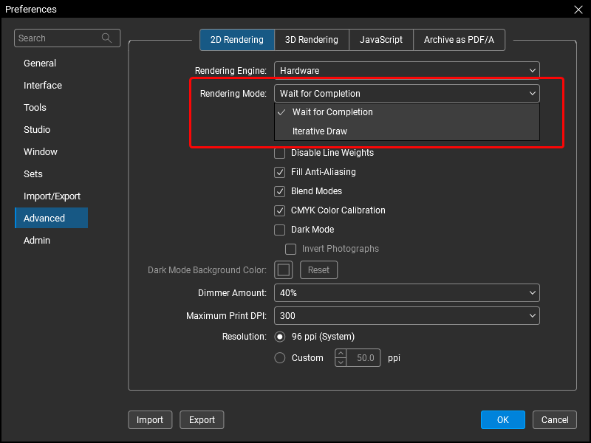Switch to Archive as PDF/A tab
Viewport: 591px width, 443px height.
tap(459, 40)
